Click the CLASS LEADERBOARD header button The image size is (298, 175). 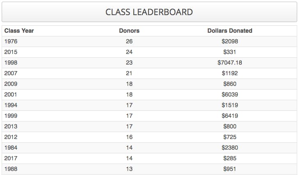click(149, 12)
